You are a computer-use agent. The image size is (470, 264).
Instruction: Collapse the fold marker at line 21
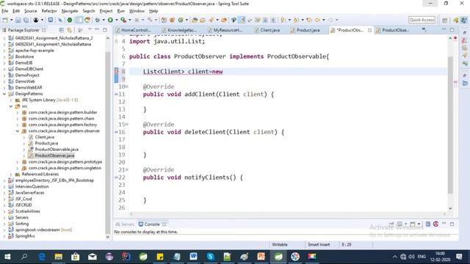pyautogui.click(x=127, y=169)
